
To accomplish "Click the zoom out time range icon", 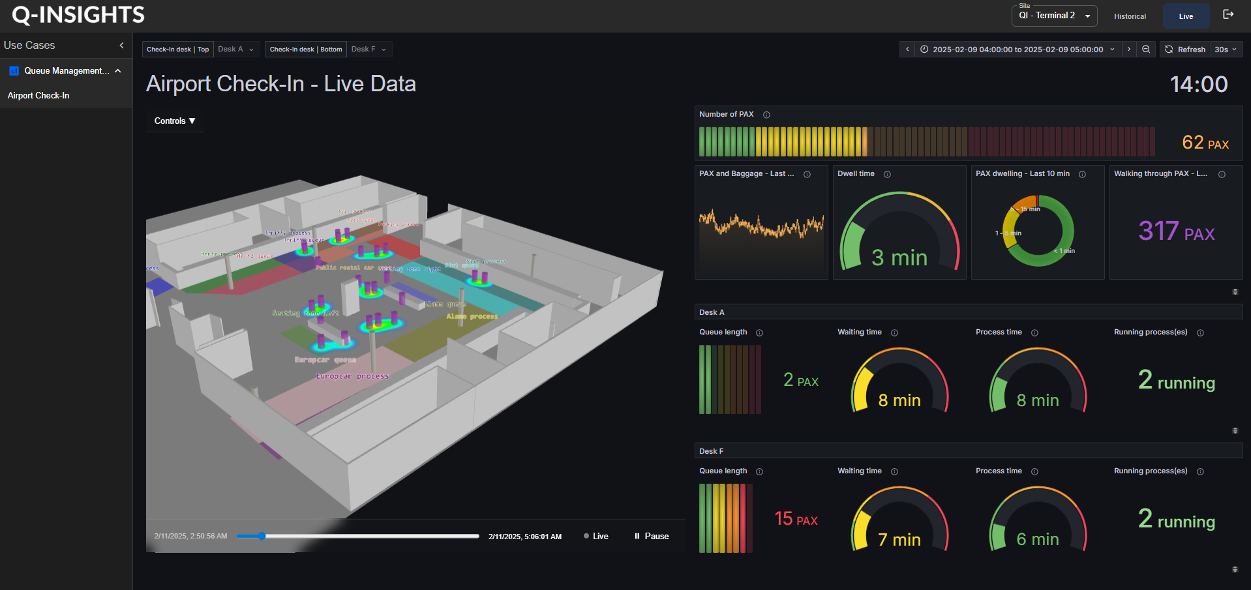I will (x=1146, y=50).
